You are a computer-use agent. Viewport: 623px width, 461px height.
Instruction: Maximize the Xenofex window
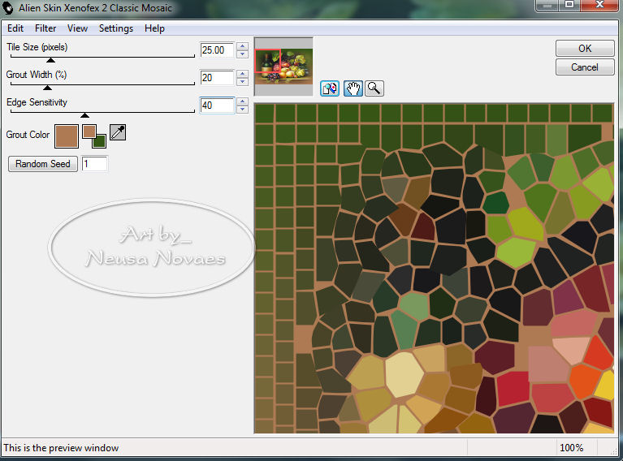(x=569, y=5)
